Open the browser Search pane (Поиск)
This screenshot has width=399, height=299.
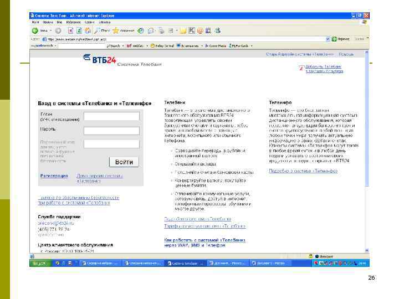tap(102, 31)
